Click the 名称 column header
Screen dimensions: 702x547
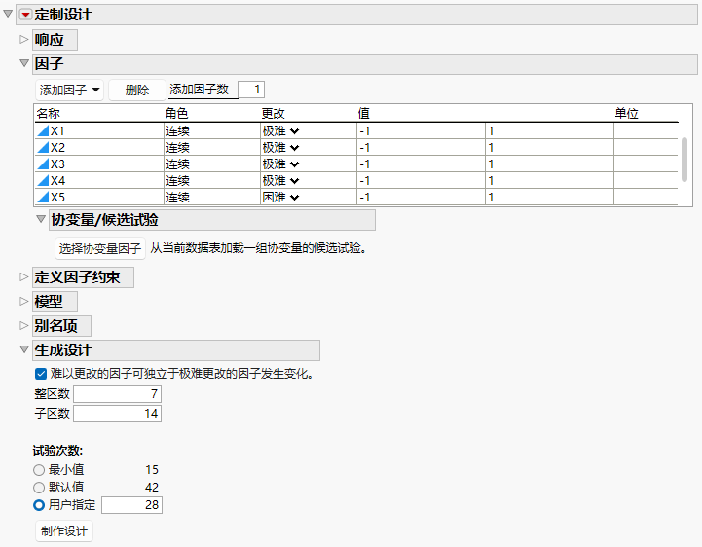coord(48,113)
